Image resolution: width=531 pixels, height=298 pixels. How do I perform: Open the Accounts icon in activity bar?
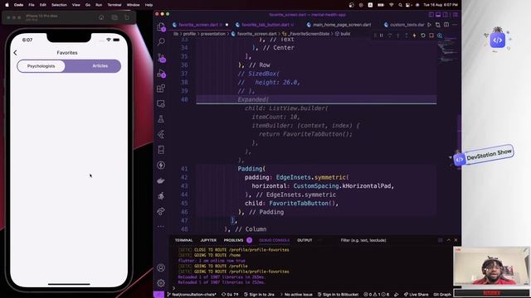[x=161, y=267]
